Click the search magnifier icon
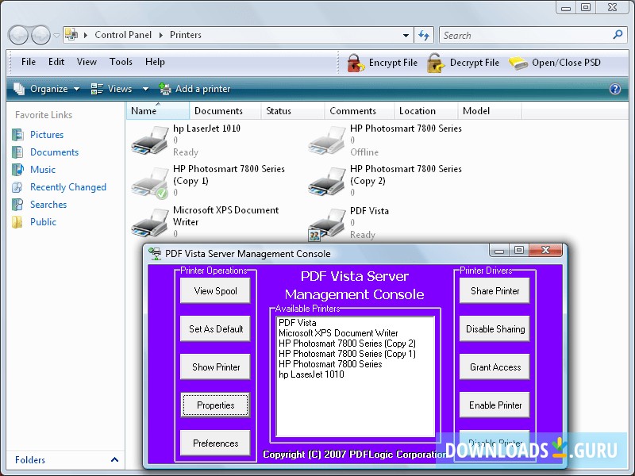This screenshot has width=635, height=476. pos(618,35)
